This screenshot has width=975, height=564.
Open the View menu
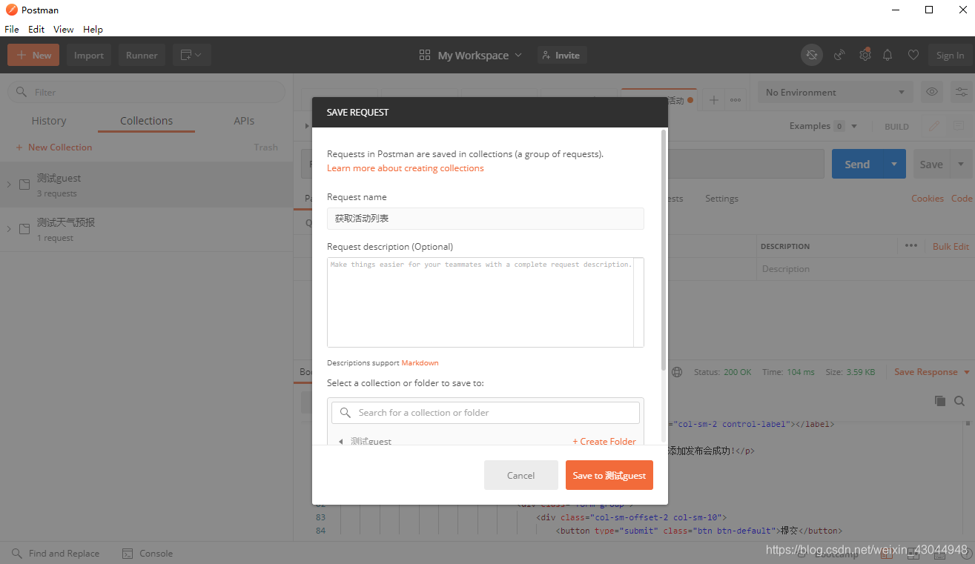[x=64, y=29]
